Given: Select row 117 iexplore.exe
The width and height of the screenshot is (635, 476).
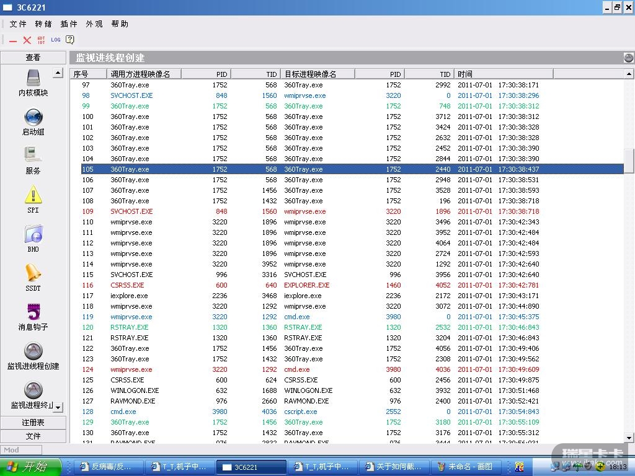Looking at the screenshot, I should pyautogui.click(x=352, y=296).
